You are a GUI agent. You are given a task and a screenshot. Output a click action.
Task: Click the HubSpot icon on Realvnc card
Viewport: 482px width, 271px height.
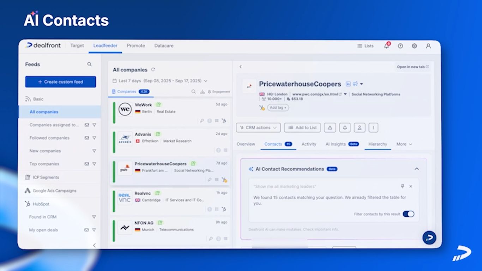224,209
